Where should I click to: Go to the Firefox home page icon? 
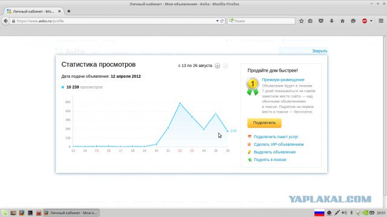pos(342,21)
